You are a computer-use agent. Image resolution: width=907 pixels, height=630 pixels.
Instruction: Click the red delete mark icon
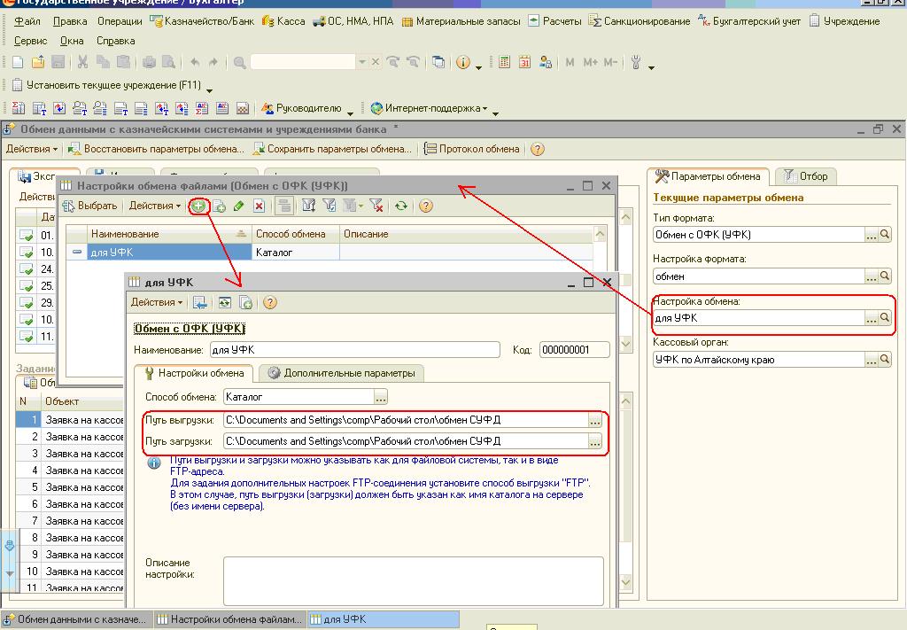tap(259, 206)
